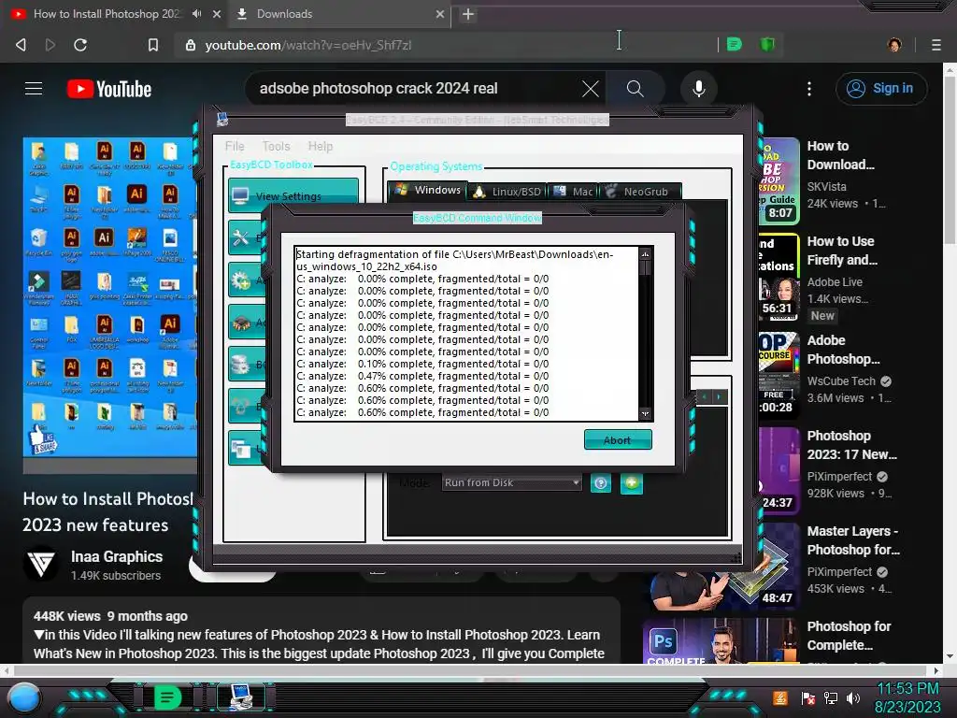957x718 pixels.
Task: Open the Inaa Graphics channel name
Action: tap(117, 557)
